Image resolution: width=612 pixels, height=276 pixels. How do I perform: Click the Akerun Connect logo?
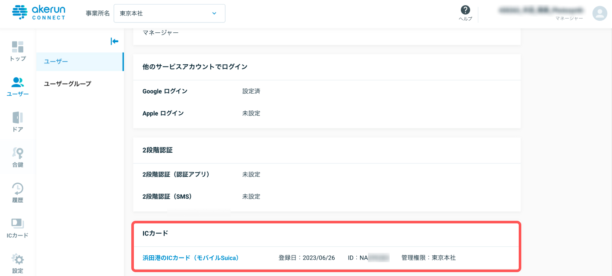click(x=39, y=13)
